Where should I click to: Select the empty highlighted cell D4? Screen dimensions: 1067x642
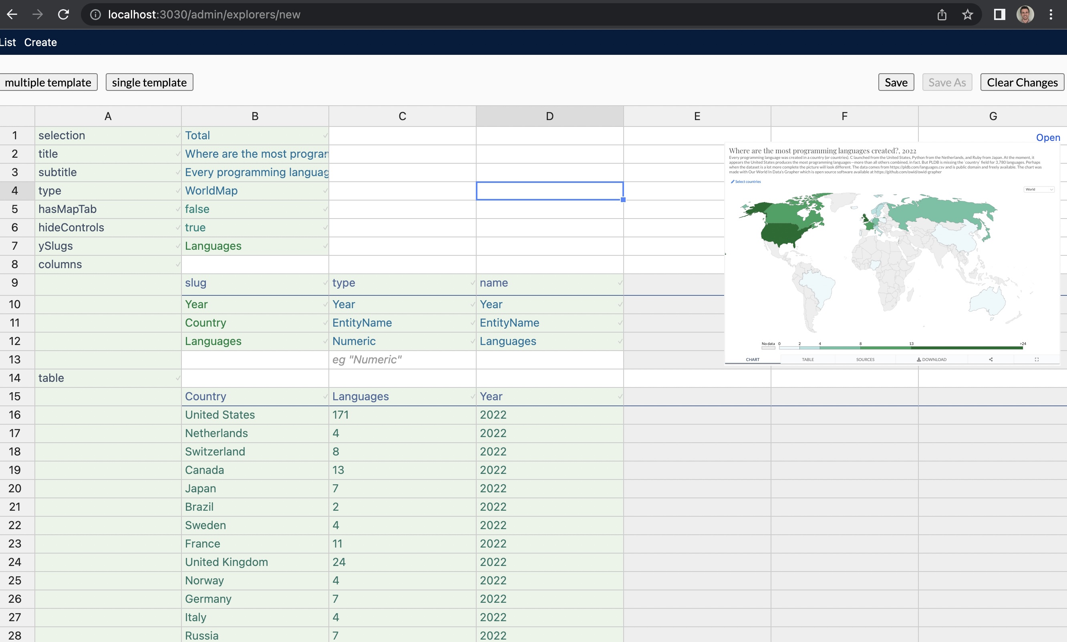tap(549, 191)
